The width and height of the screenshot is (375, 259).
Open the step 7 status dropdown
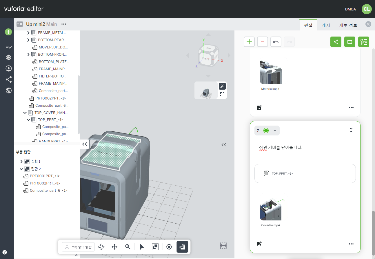[274, 131]
